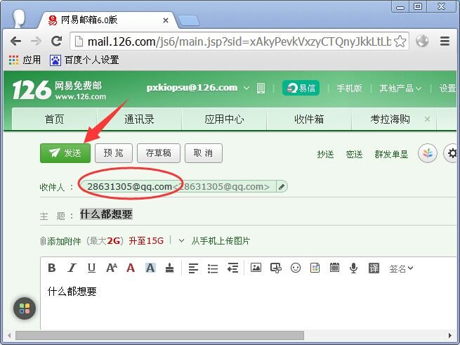
Task: Close the 网易邮箱6.0版 browser tab
Action: point(166,20)
